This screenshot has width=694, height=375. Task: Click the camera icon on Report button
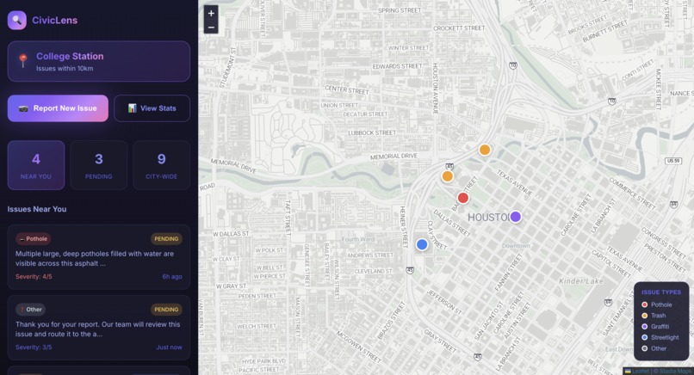tap(23, 108)
